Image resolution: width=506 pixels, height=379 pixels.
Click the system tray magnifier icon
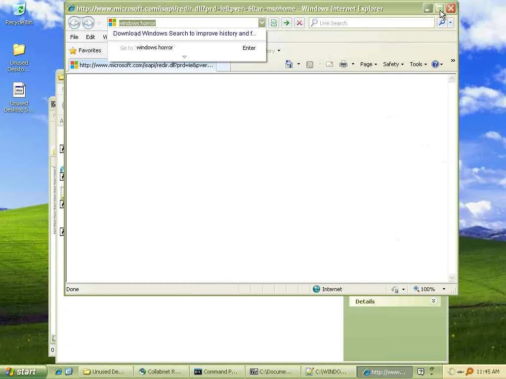[x=469, y=372]
